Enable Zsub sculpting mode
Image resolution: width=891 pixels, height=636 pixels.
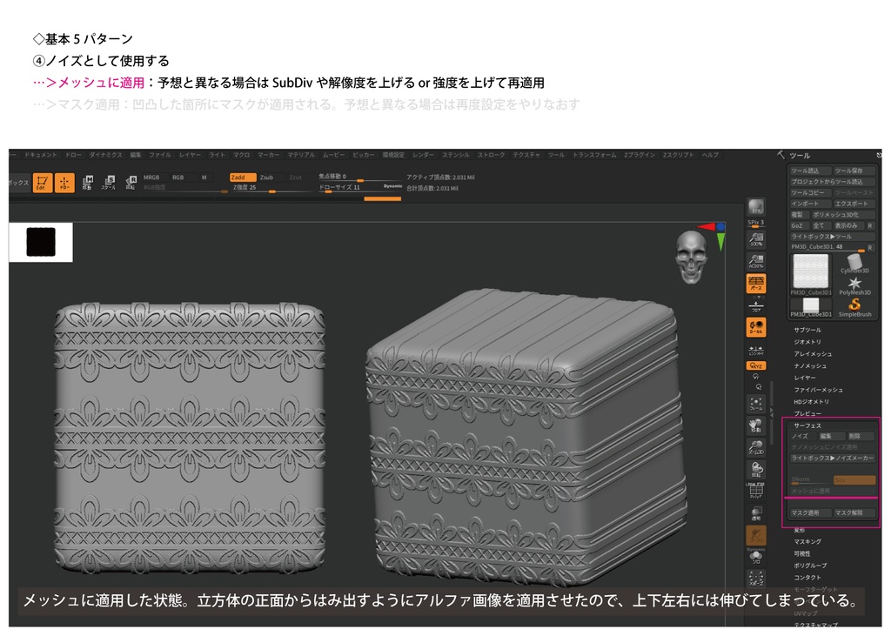point(268,177)
